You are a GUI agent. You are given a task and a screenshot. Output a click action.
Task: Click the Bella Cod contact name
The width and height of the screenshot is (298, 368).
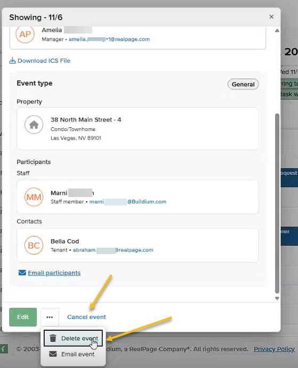[x=65, y=241]
